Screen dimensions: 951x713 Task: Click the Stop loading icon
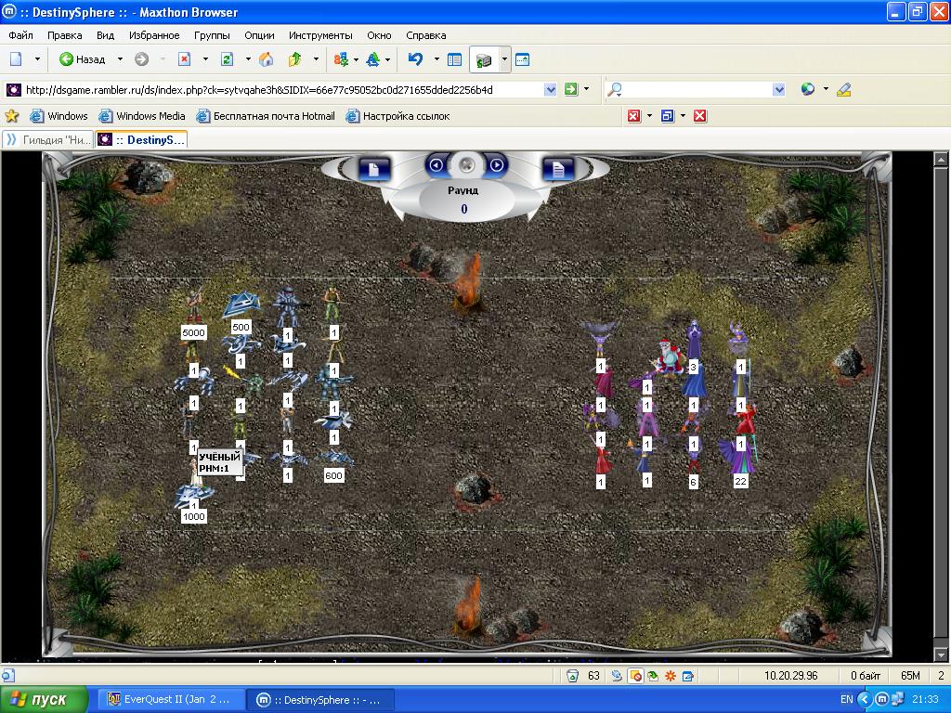(x=184, y=59)
